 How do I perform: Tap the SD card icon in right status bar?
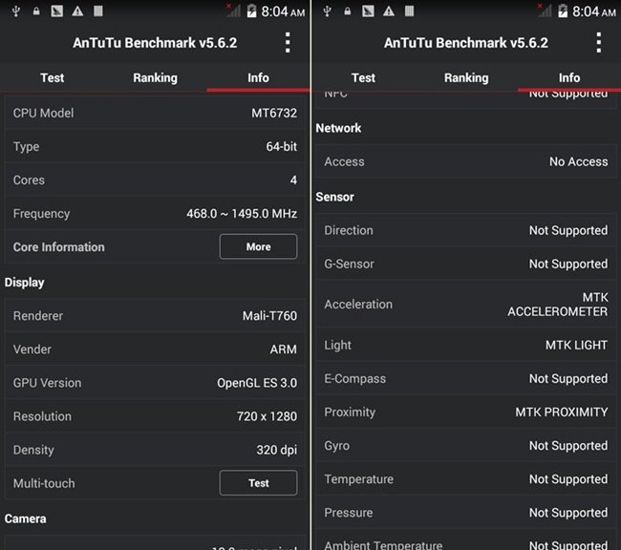pyautogui.click(x=409, y=11)
